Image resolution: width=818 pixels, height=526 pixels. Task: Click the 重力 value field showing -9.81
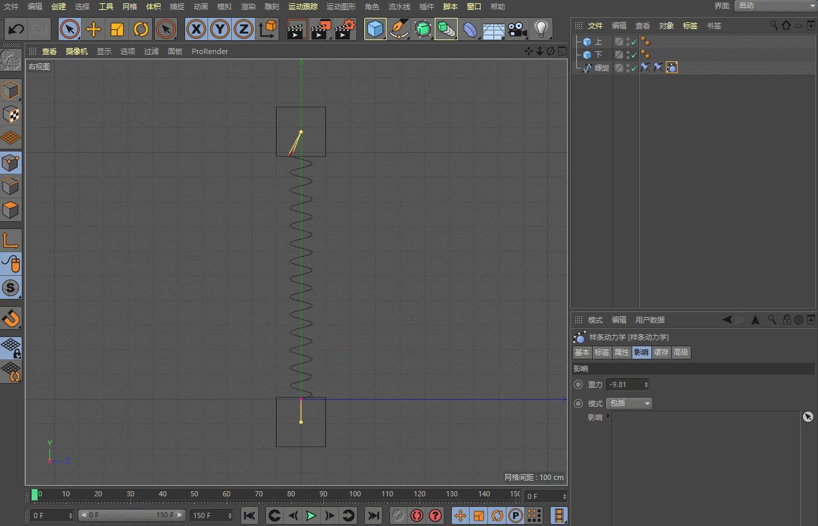[624, 384]
